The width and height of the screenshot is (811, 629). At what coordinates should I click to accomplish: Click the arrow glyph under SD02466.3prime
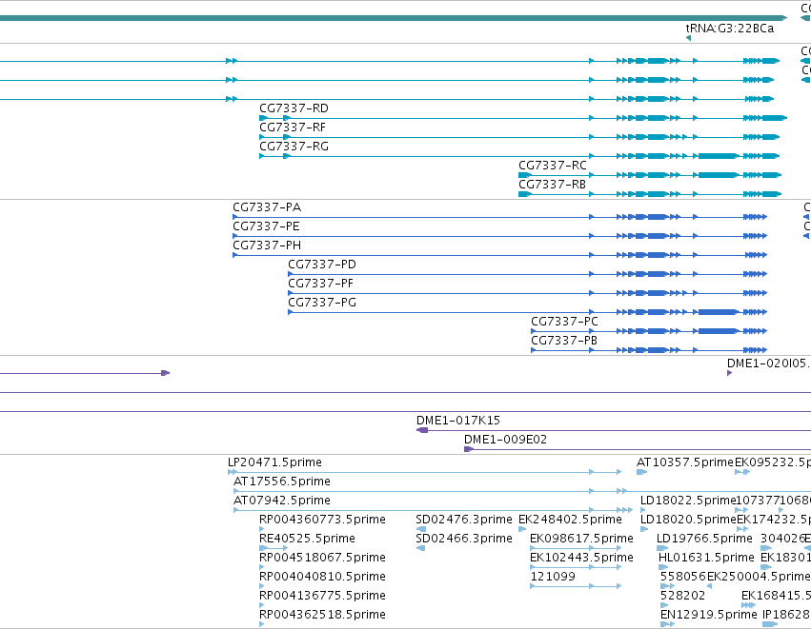(420, 548)
